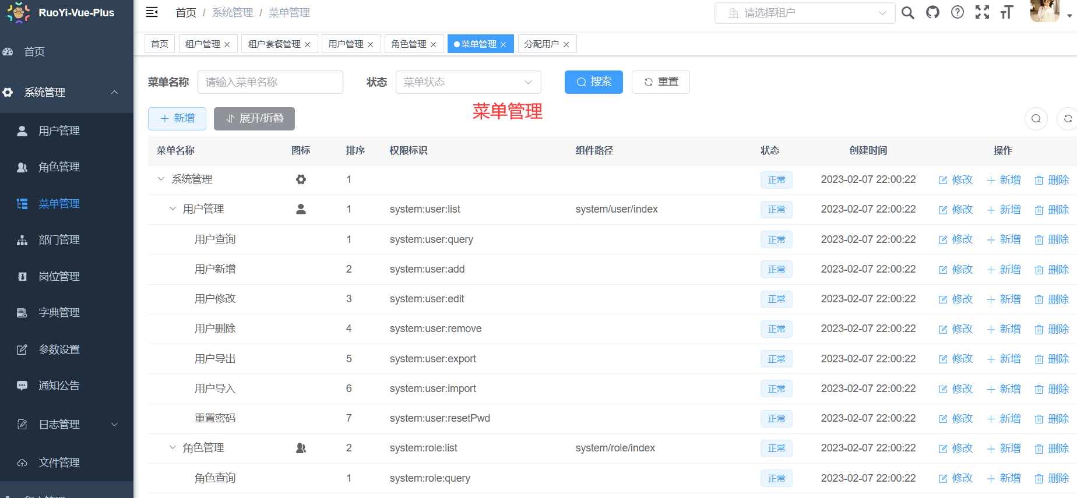1077x498 pixels.
Task: Open the 菜单状态 status dropdown
Action: coord(468,82)
